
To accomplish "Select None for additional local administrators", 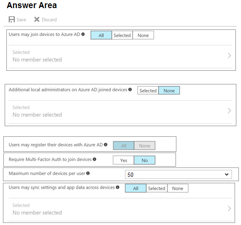I will pos(169,90).
